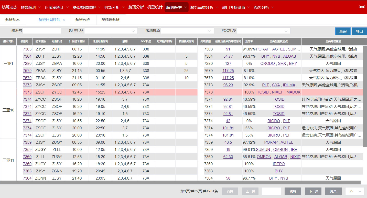This screenshot has width=367, height=198.
Task: Click the 下一页 next page button
Action: pos(313,191)
